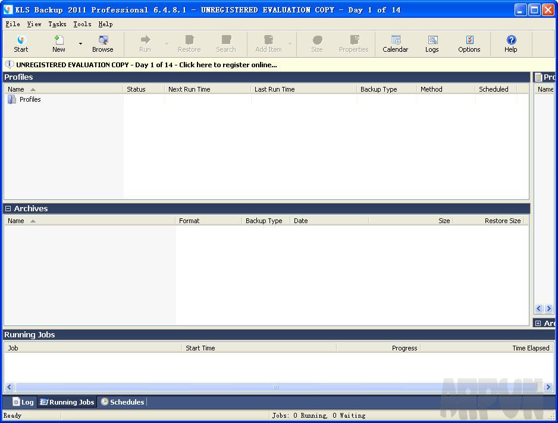Click the Size toolbar icon
The image size is (558, 423).
(316, 44)
